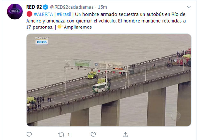The height and width of the screenshot is (140, 198).
Task: Click the retweet count number 1
Action: 69,135
